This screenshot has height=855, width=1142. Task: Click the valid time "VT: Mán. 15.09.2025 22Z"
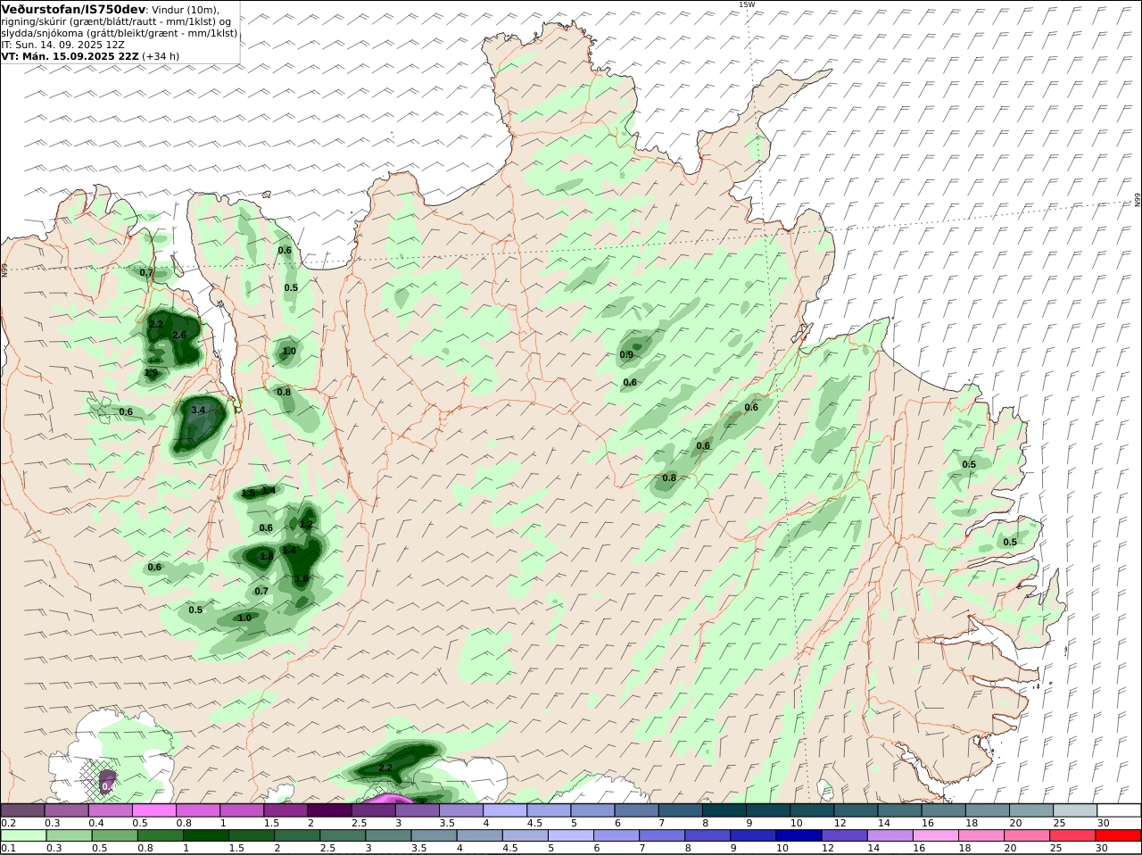click(70, 56)
